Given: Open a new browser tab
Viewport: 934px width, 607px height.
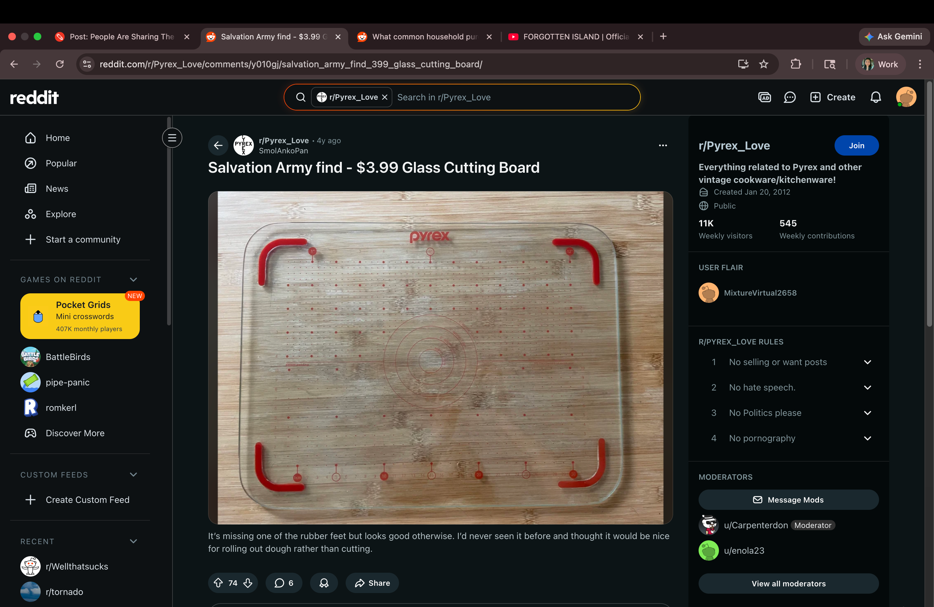Looking at the screenshot, I should 663,37.
